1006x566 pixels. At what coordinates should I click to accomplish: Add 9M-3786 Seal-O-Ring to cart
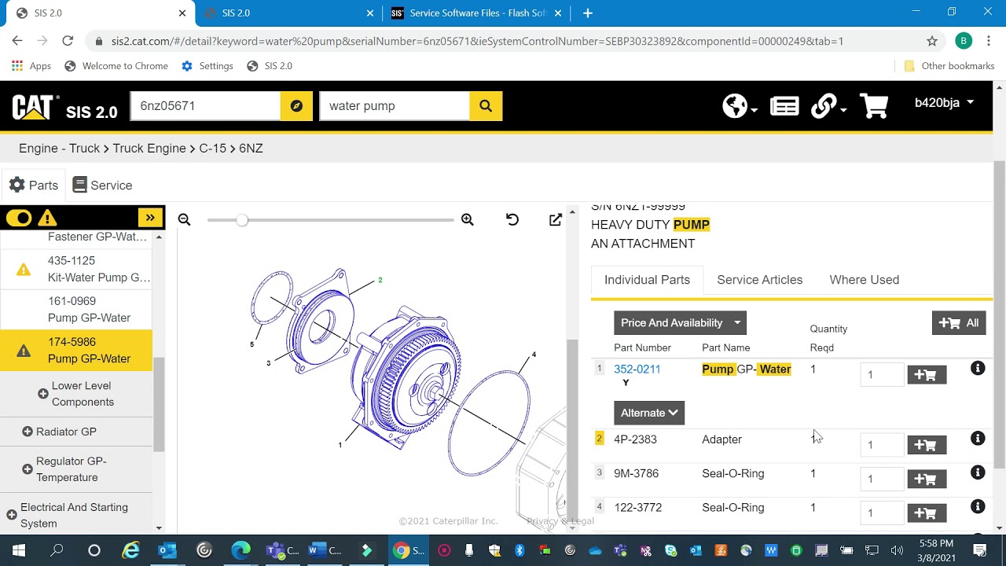(x=927, y=479)
